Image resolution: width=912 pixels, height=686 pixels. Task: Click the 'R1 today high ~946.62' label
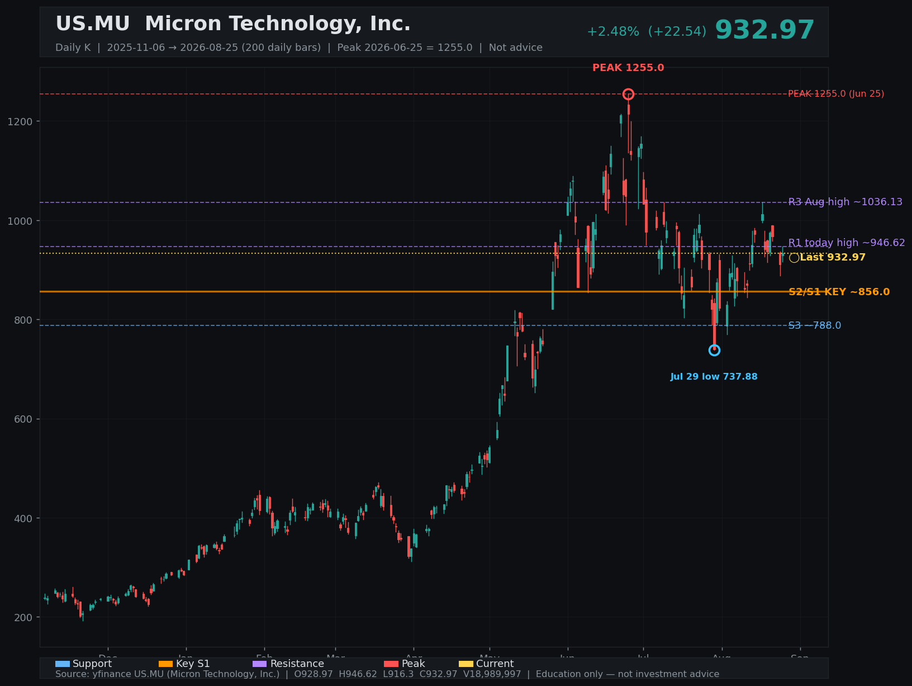847,243
